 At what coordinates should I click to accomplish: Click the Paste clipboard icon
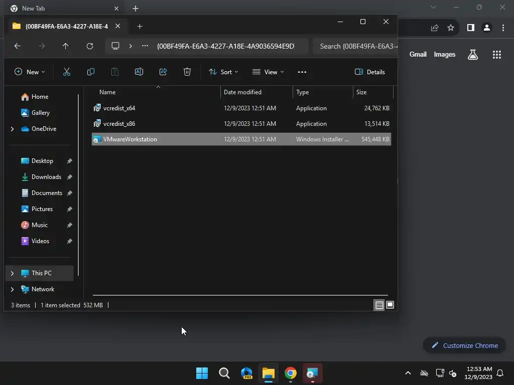click(x=115, y=72)
